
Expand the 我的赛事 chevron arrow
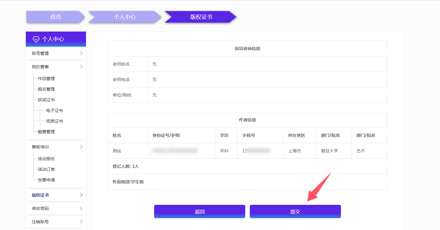[81, 67]
